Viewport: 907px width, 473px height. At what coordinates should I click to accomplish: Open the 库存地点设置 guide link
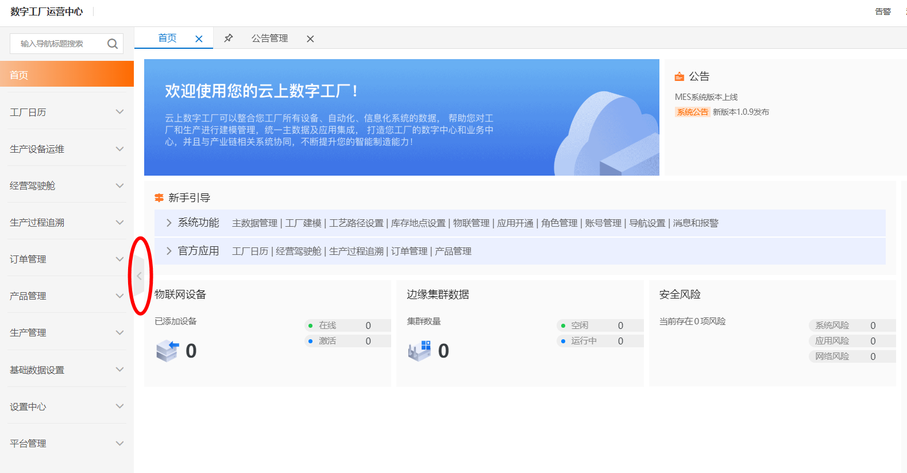click(418, 223)
